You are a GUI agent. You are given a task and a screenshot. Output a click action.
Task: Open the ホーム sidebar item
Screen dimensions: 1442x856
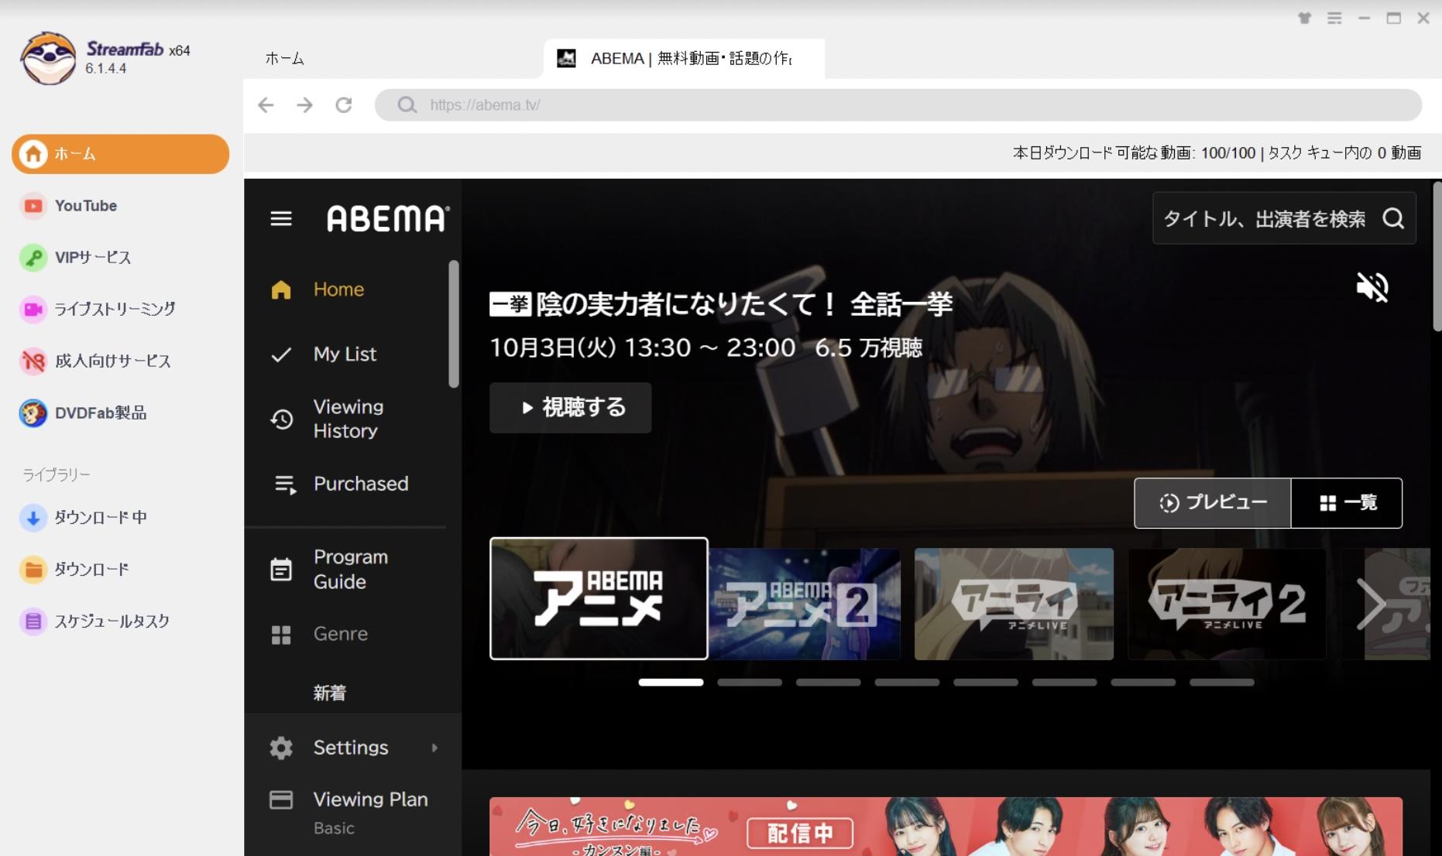120,154
